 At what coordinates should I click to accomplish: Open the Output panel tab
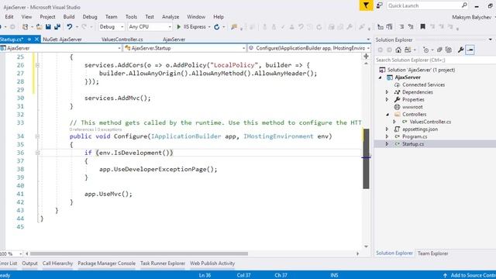[29, 263]
